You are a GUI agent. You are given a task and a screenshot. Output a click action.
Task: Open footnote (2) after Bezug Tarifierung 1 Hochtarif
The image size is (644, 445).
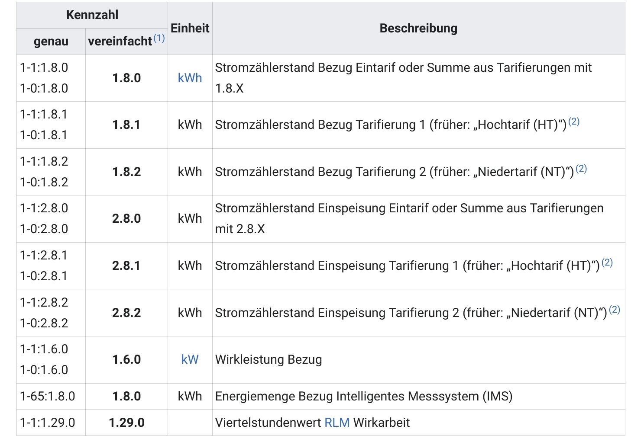click(x=573, y=122)
